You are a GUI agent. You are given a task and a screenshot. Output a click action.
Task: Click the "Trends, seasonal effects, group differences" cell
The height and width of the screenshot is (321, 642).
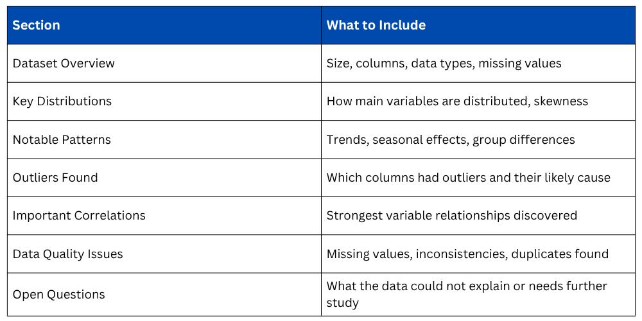pyautogui.click(x=451, y=139)
